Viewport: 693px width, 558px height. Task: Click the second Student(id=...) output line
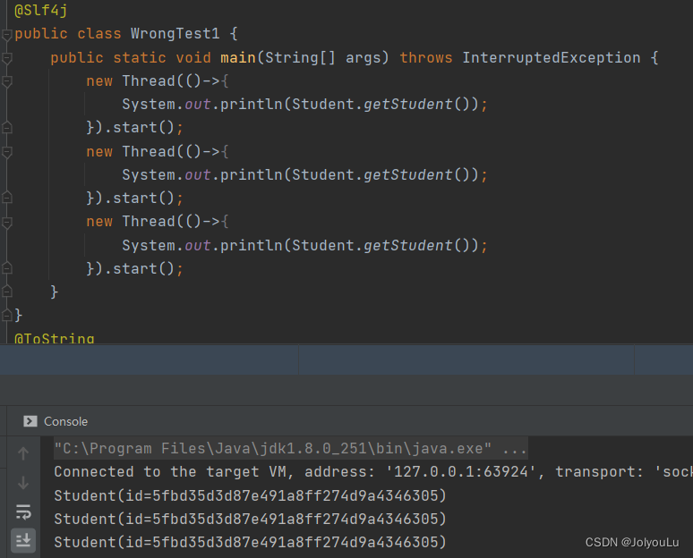point(250,519)
